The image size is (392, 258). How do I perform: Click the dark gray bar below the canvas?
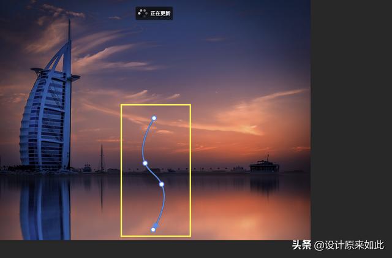[145, 249]
